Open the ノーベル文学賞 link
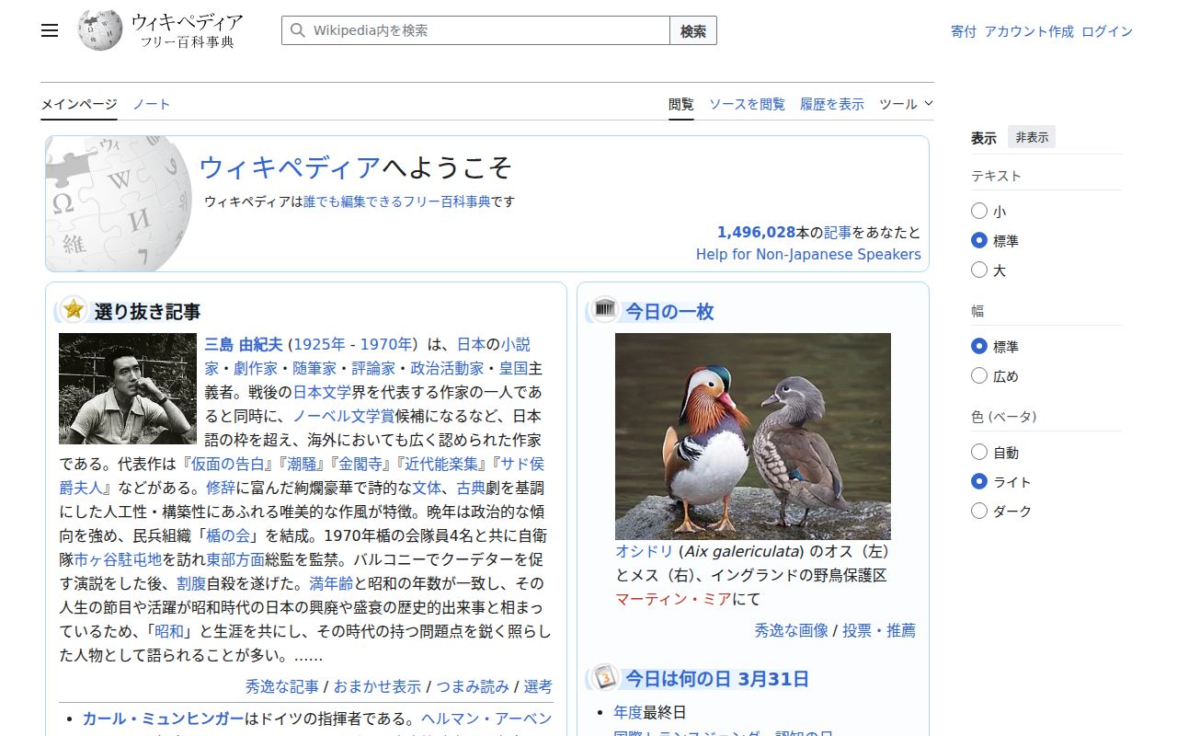 (x=344, y=416)
